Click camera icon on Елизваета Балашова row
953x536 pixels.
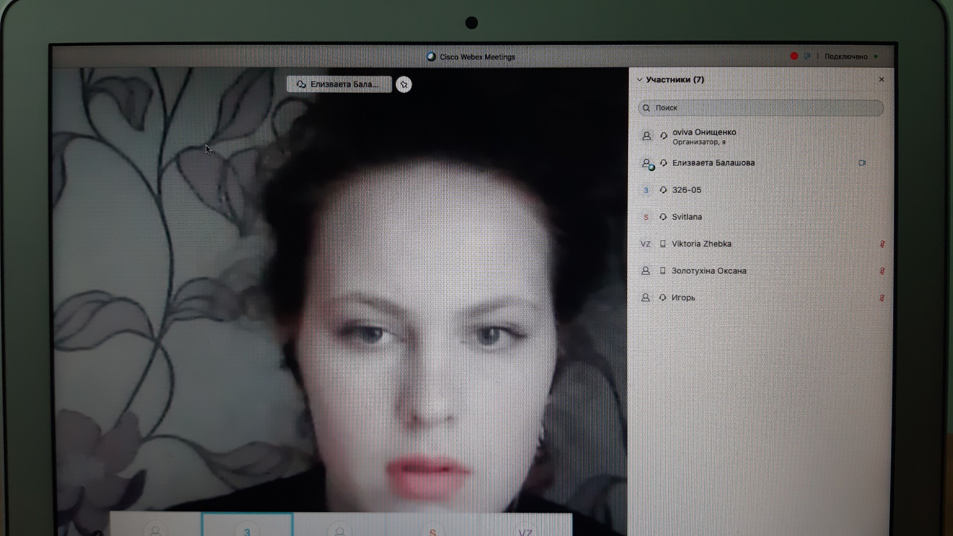pyautogui.click(x=862, y=163)
